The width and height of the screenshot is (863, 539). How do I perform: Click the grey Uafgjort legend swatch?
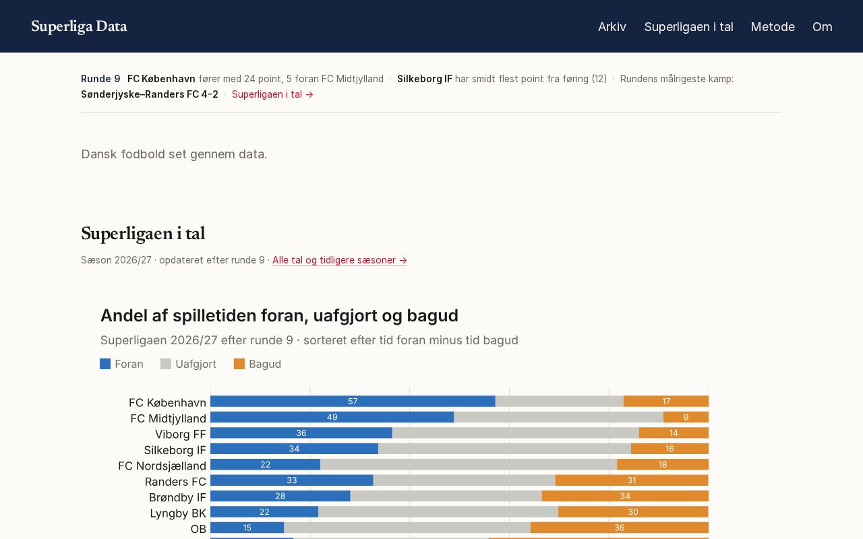click(x=166, y=364)
